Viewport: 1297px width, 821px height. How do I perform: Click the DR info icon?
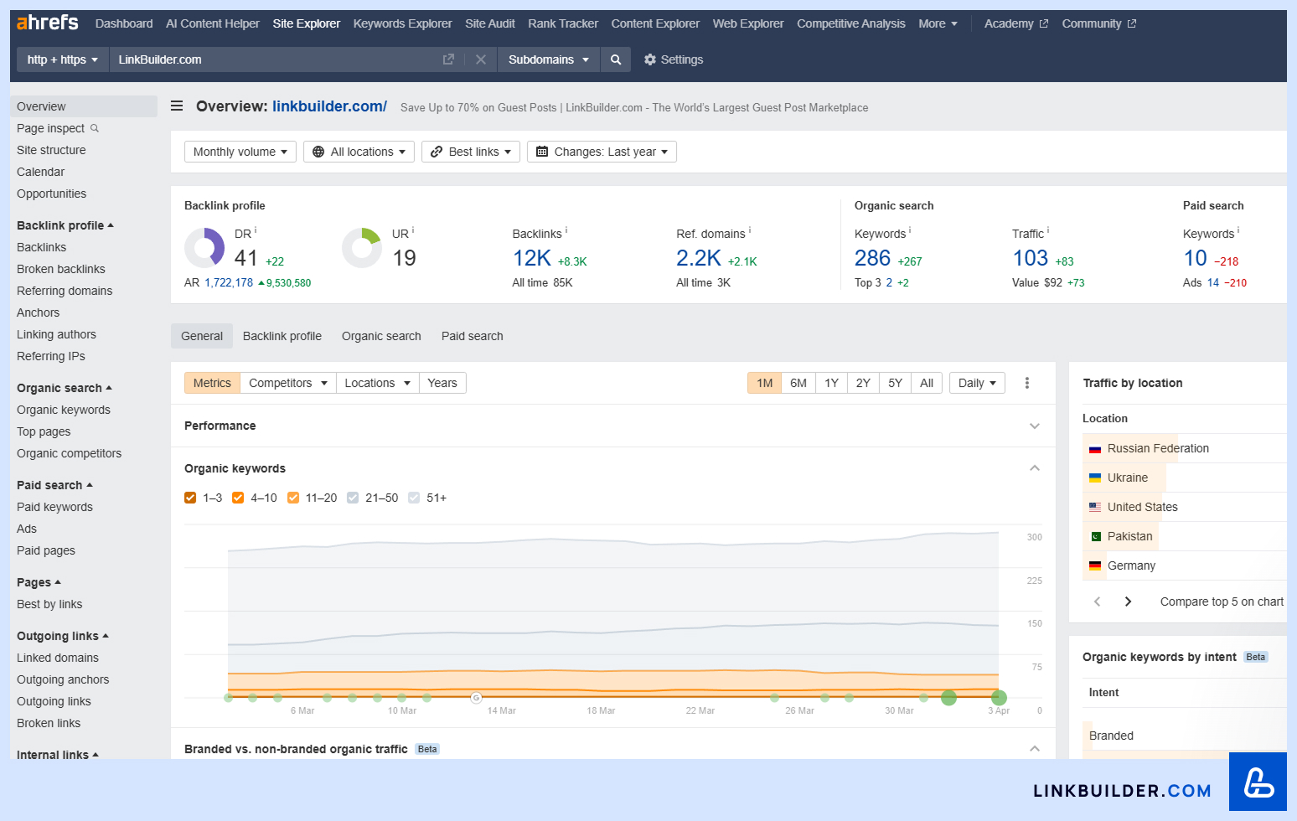click(256, 230)
